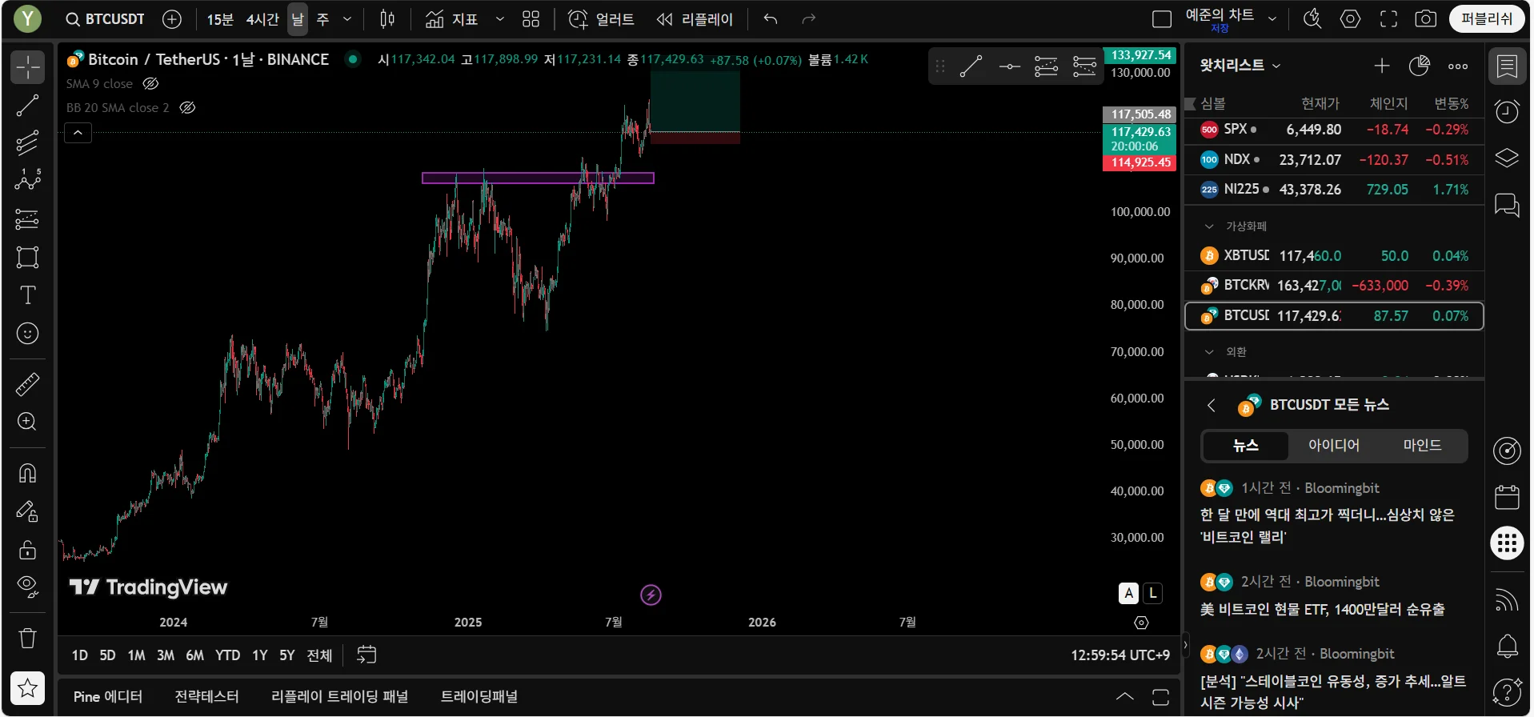
Task: Open the geometric shapes tool
Action: tap(28, 257)
